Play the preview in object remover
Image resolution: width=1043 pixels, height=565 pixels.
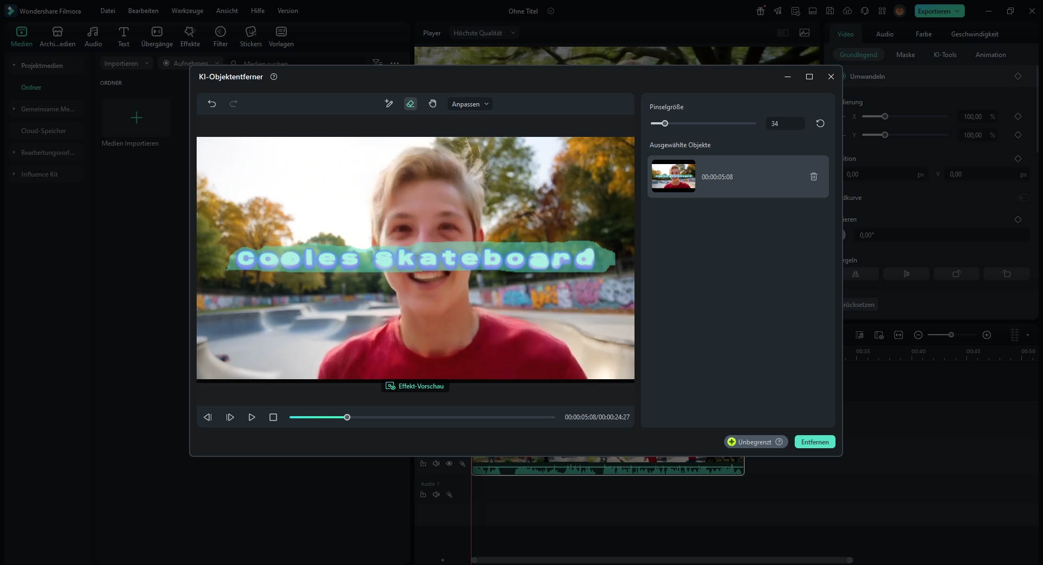tap(252, 417)
